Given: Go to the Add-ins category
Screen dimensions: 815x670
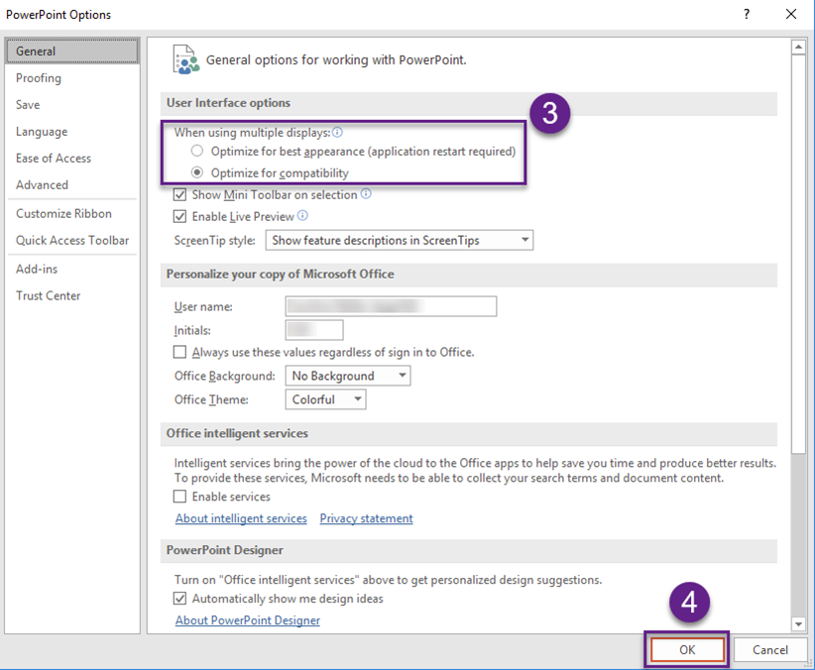Looking at the screenshot, I should 72,269.
